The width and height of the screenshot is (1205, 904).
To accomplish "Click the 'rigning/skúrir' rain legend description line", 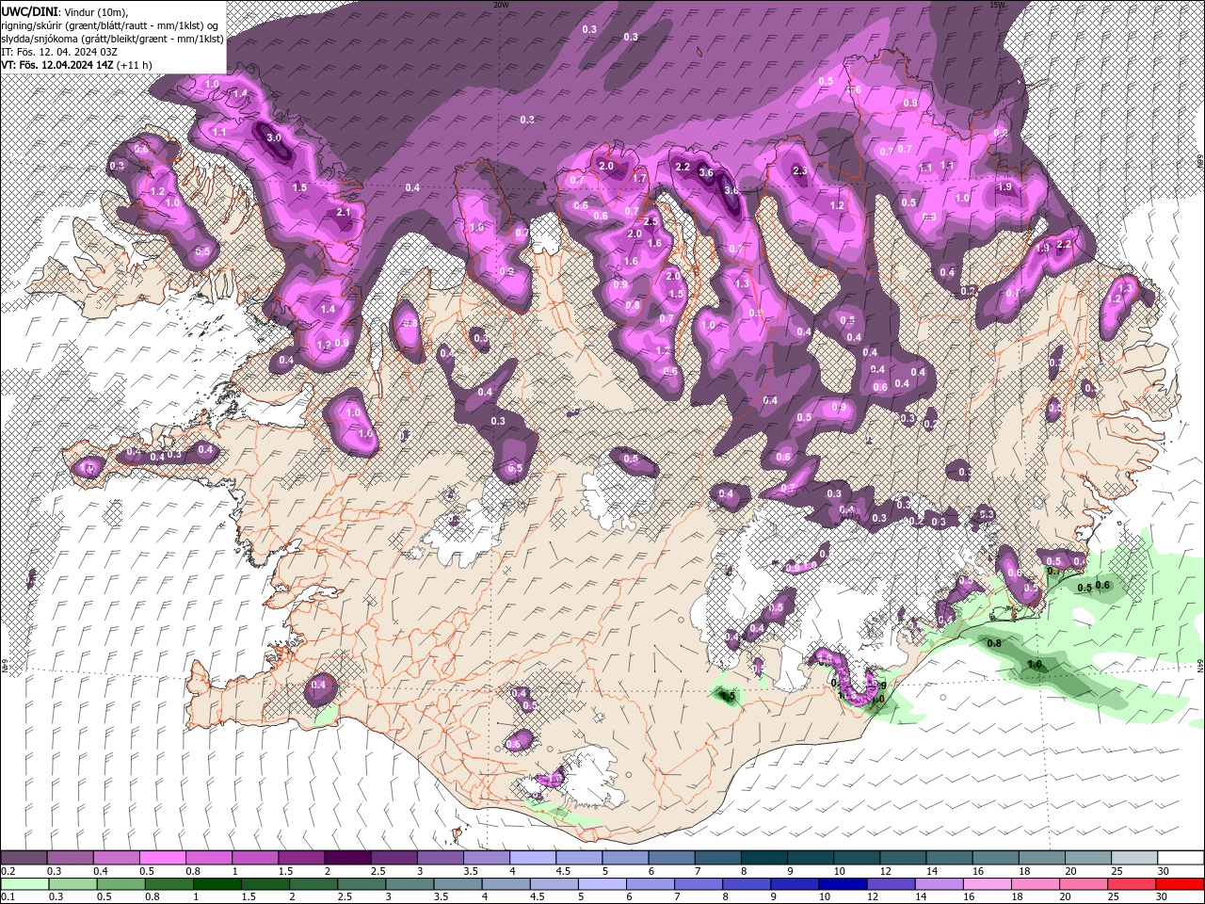I will [x=110, y=24].
